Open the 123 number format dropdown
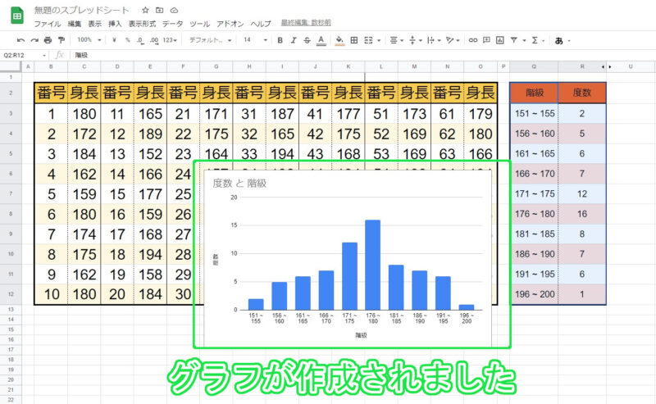The width and height of the screenshot is (656, 404). (x=170, y=40)
